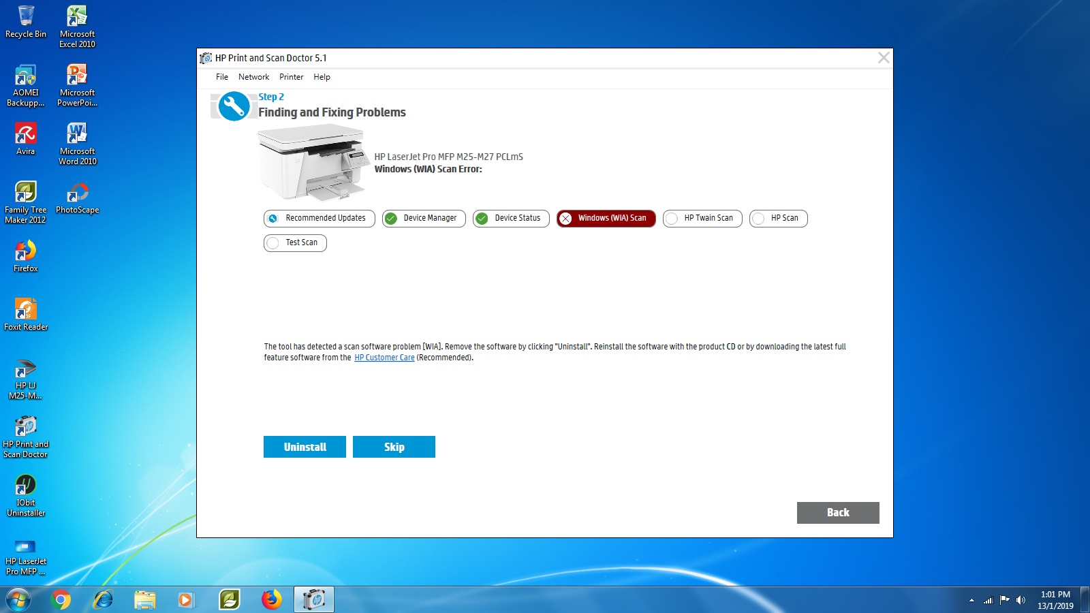This screenshot has width=1090, height=613.
Task: Click network signal tray icon
Action: (988, 600)
